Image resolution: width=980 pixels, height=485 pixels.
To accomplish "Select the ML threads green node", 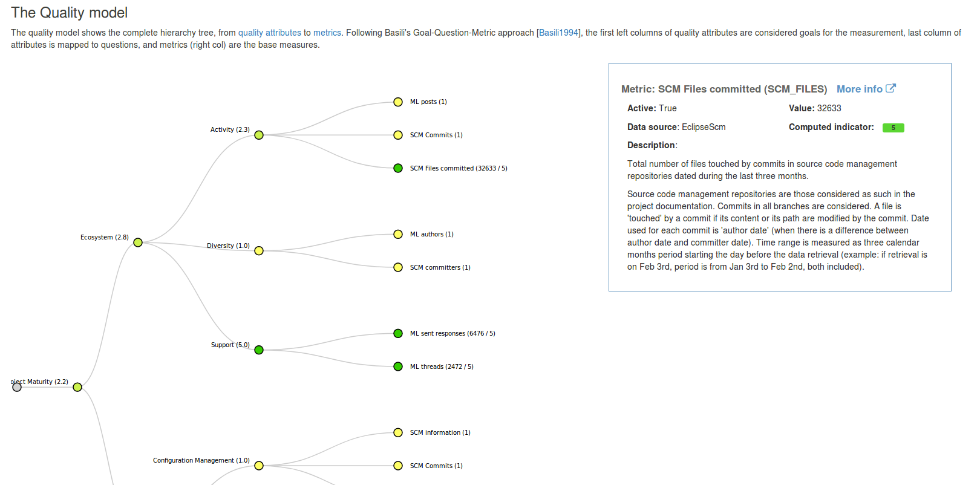I will coord(398,366).
